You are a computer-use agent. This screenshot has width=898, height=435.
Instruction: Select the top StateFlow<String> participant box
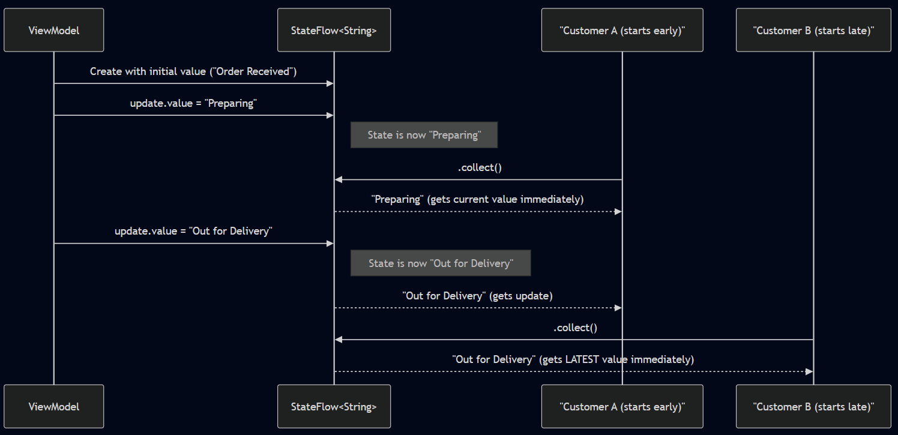click(x=334, y=30)
